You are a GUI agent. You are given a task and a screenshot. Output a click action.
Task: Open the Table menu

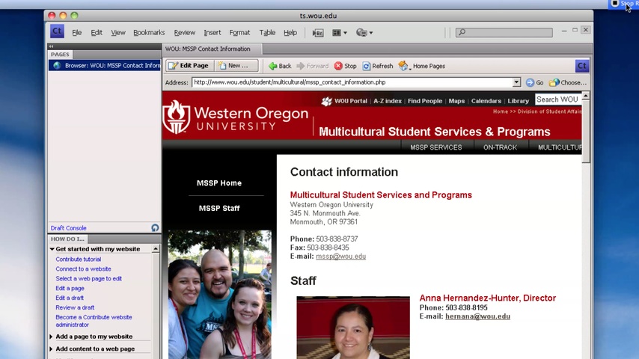267,33
